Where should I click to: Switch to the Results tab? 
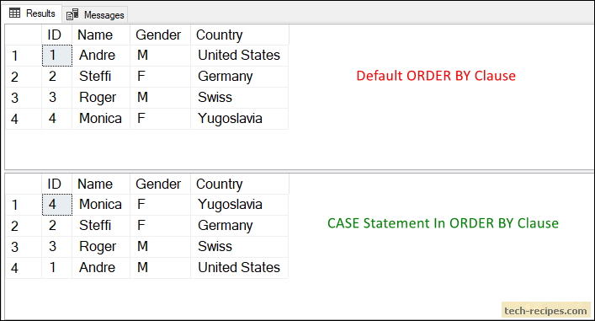[x=32, y=13]
